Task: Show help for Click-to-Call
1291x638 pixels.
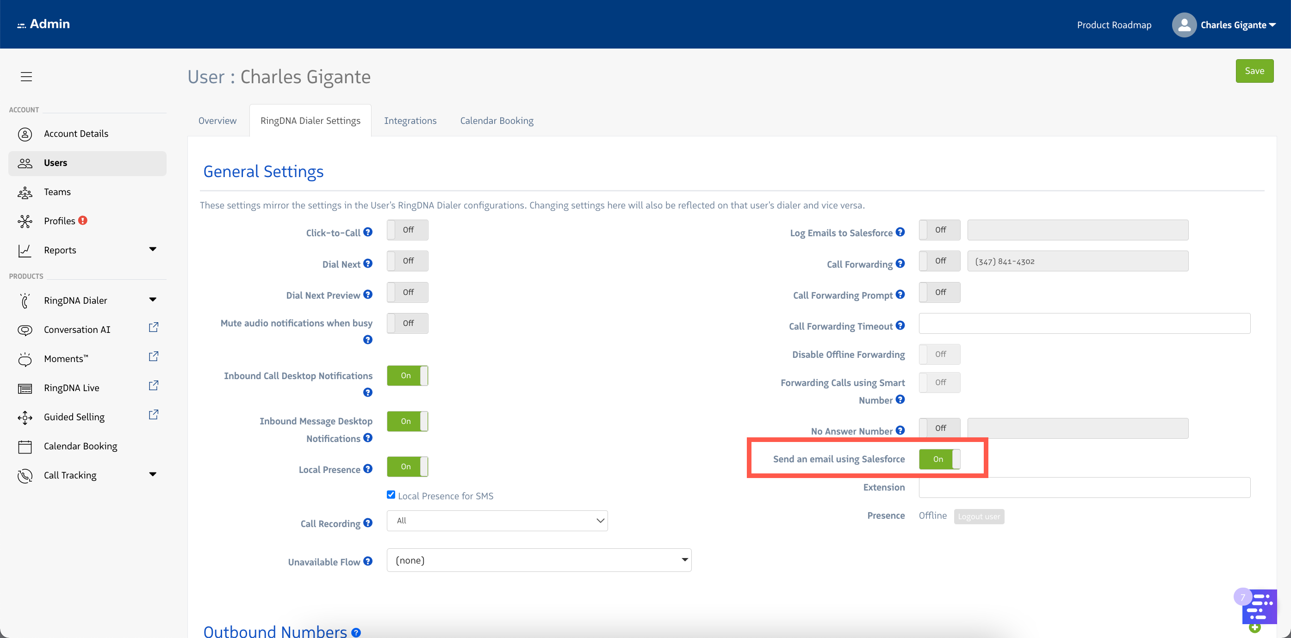Action: [368, 232]
